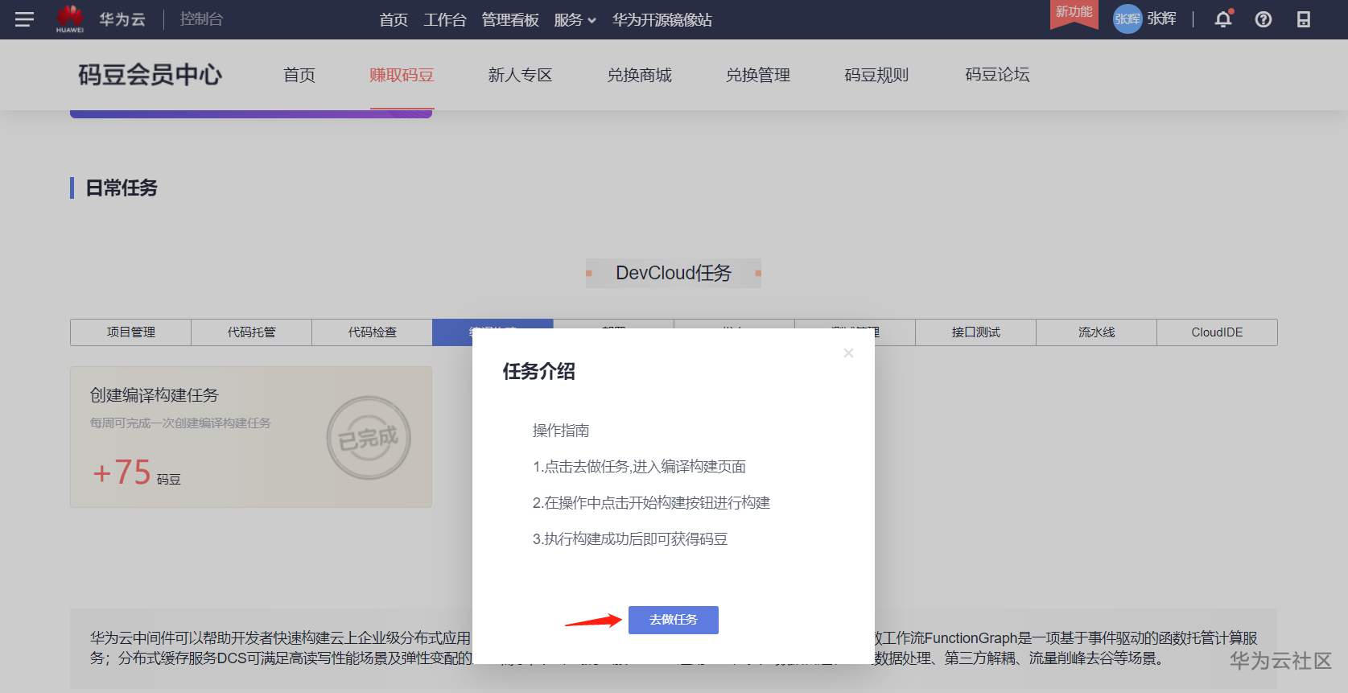Click step 2 在操作中点击开始构建按钮进行构建
Screen dimensions: 1348x693
(651, 503)
